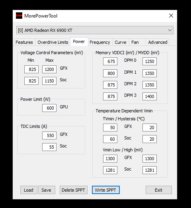Click the GFX Vmin High field 1300

(150, 159)
